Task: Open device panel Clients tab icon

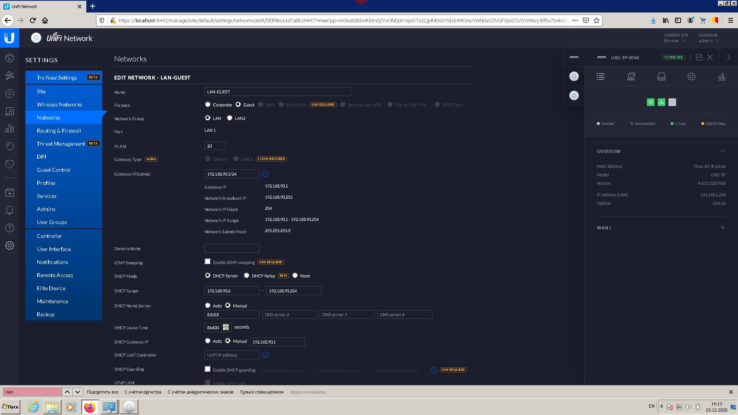Action: coord(631,76)
